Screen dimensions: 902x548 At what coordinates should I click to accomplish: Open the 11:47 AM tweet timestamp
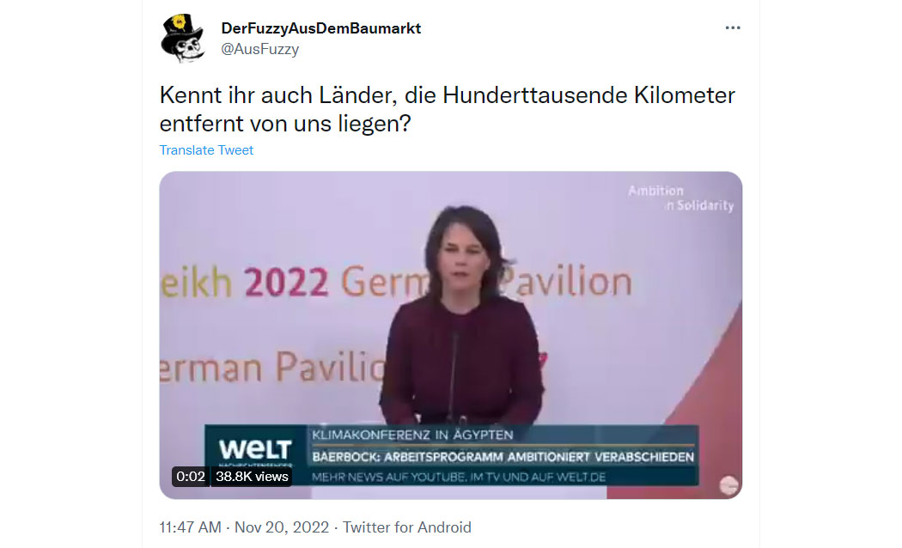point(190,527)
